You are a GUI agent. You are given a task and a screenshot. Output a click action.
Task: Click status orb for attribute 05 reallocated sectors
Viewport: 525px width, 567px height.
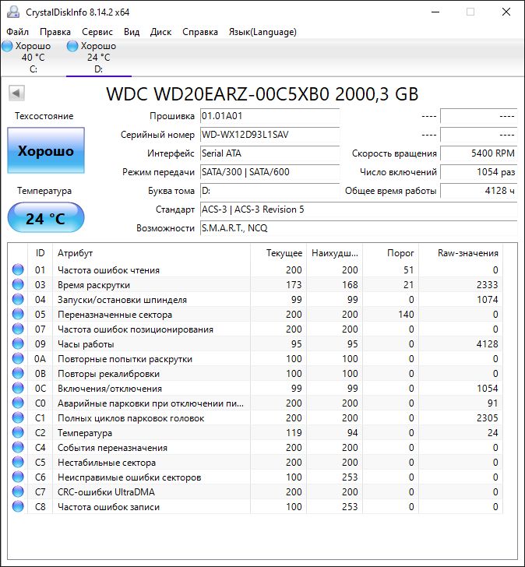click(x=18, y=315)
